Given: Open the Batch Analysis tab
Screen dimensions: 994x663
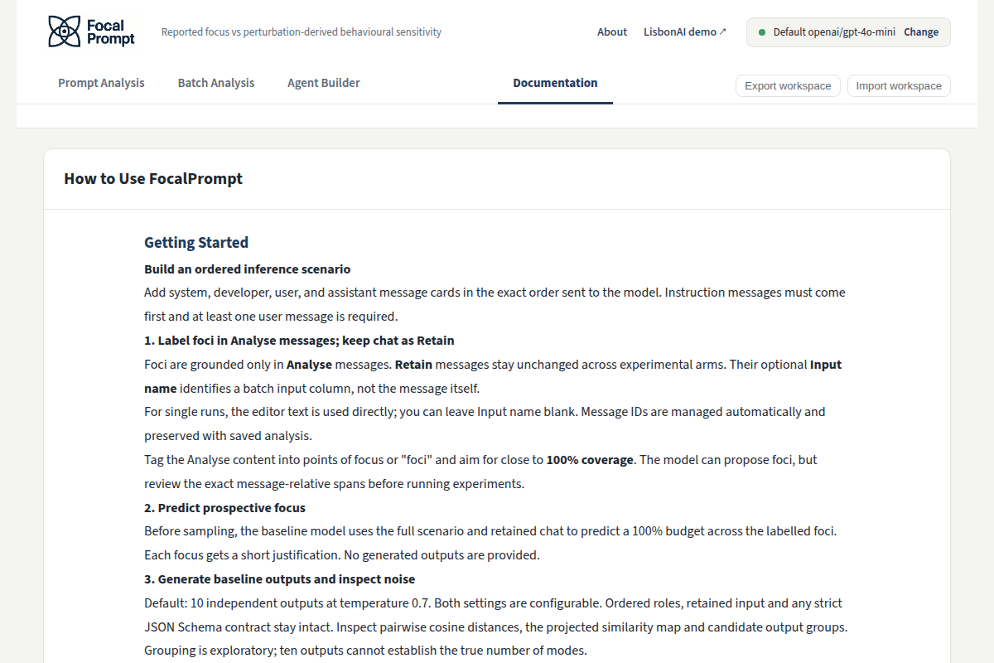Looking at the screenshot, I should [x=216, y=83].
